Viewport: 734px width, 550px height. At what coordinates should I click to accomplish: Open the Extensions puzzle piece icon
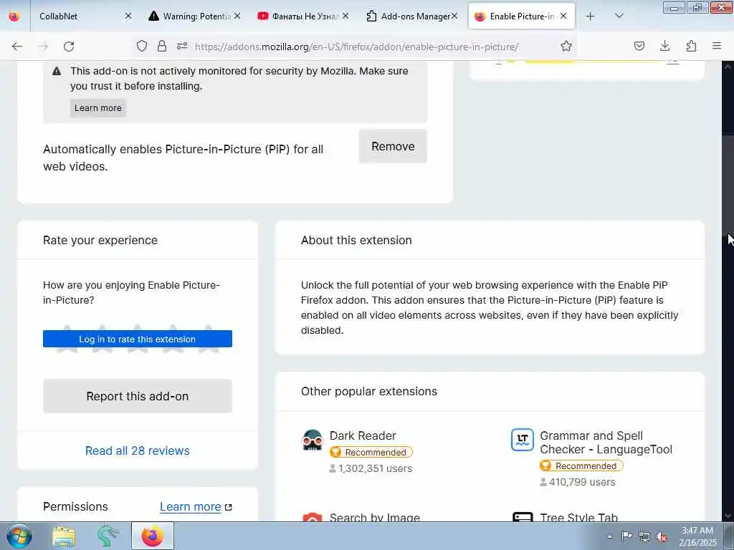point(691,46)
